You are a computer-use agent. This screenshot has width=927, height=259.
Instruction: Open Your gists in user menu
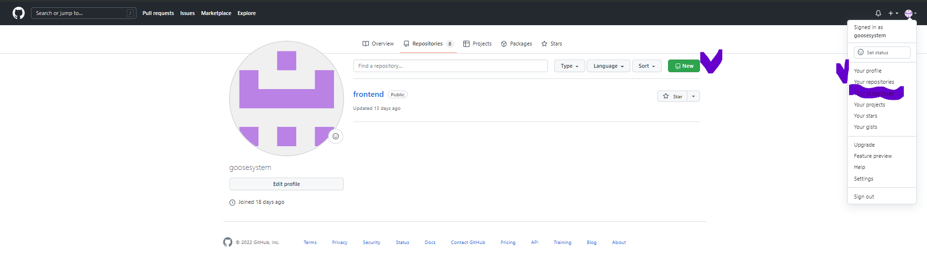pyautogui.click(x=866, y=127)
